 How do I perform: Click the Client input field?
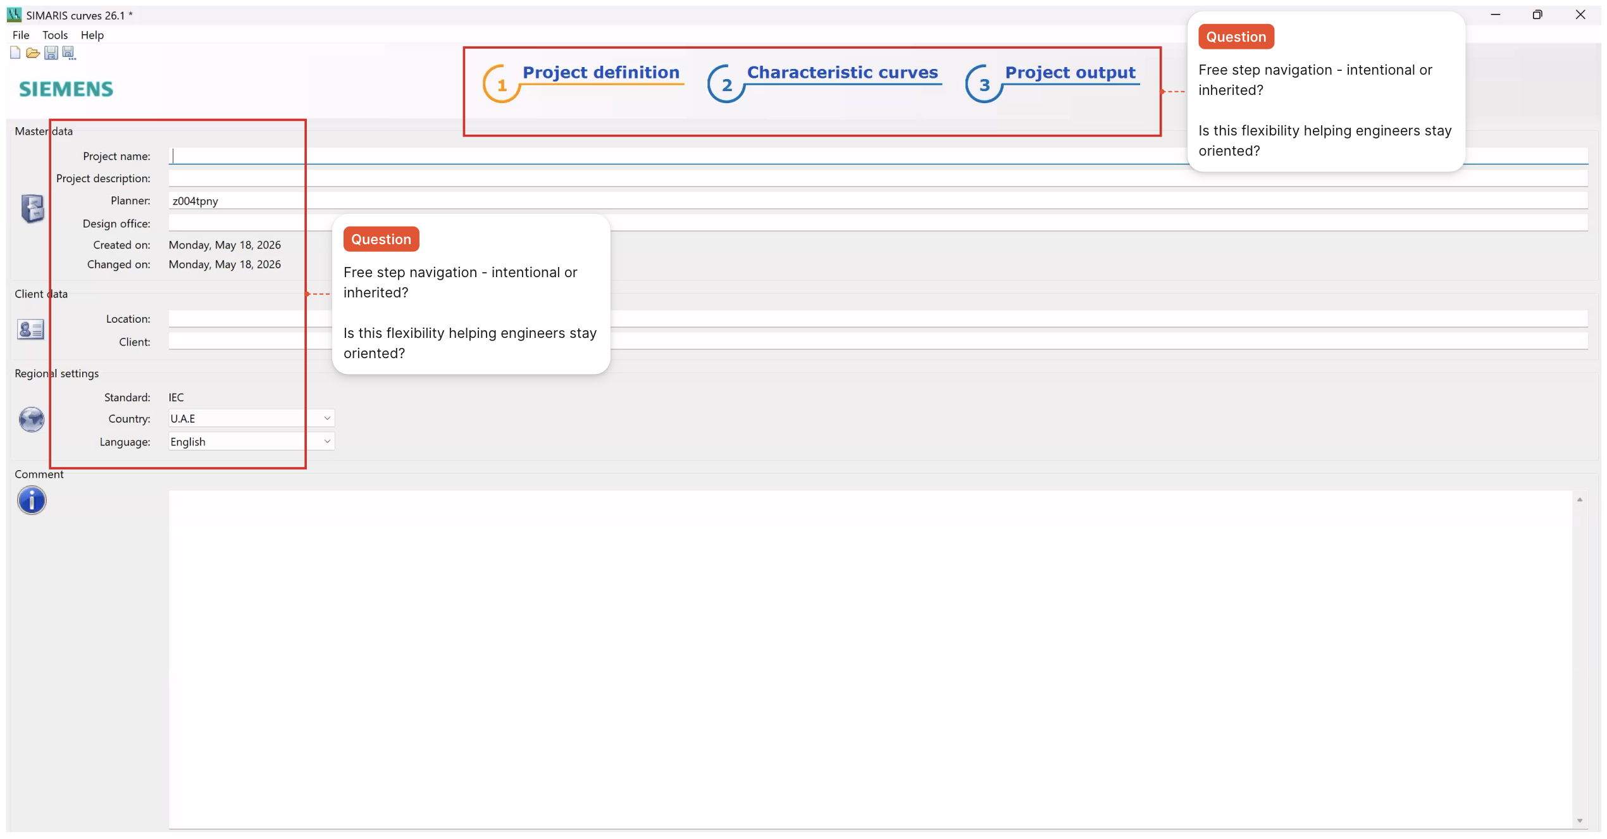coord(878,342)
